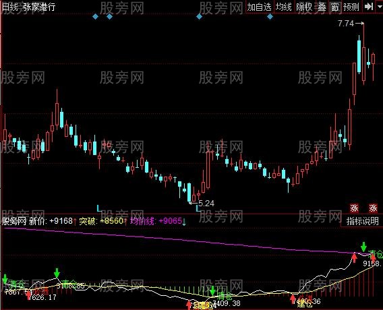This screenshot has width=383, height=310.
Task: Toggle the 均线 moving average display
Action: [284, 7]
